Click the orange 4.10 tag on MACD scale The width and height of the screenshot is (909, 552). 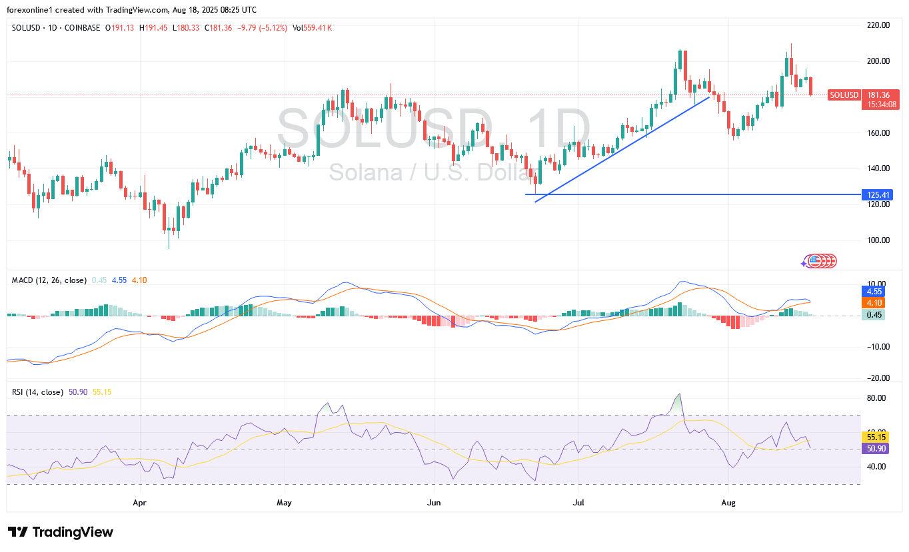(x=874, y=302)
